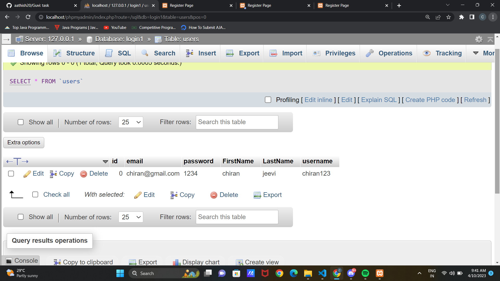The width and height of the screenshot is (500, 281).
Task: Open XAMPP from taskbar
Action: (380, 273)
